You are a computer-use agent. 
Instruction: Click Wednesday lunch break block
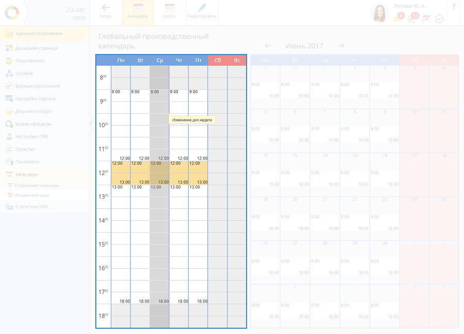pos(159,173)
